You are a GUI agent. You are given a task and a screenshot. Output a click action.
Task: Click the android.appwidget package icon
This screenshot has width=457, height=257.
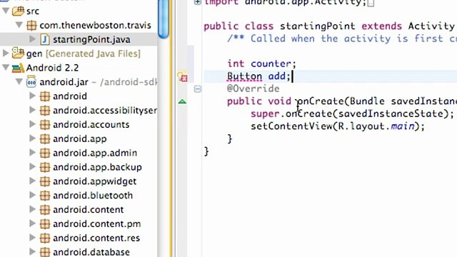(44, 181)
